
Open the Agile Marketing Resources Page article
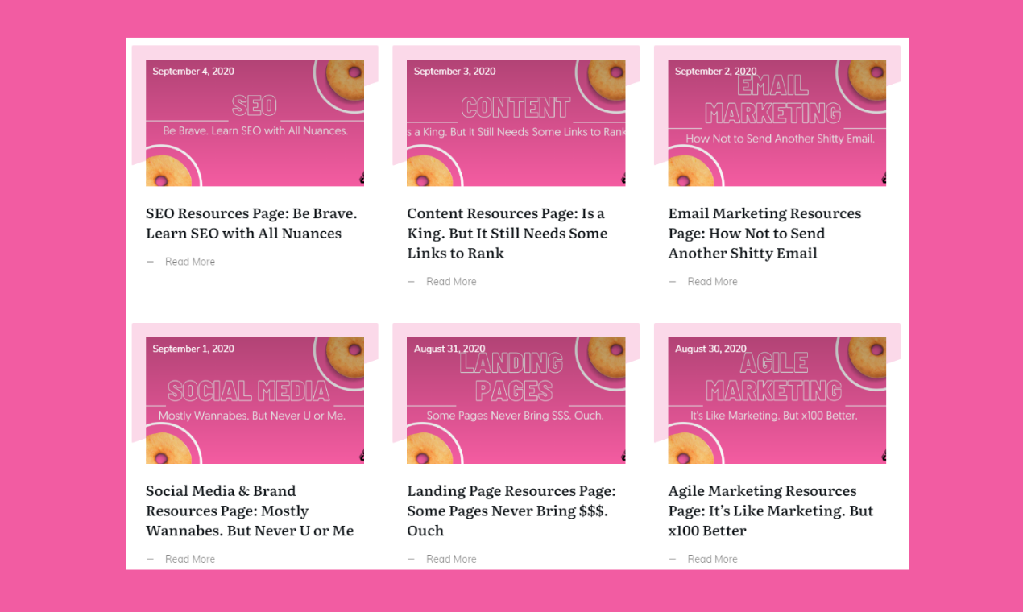point(770,510)
